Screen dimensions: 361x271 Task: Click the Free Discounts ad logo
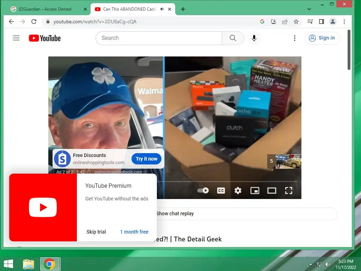click(62, 159)
